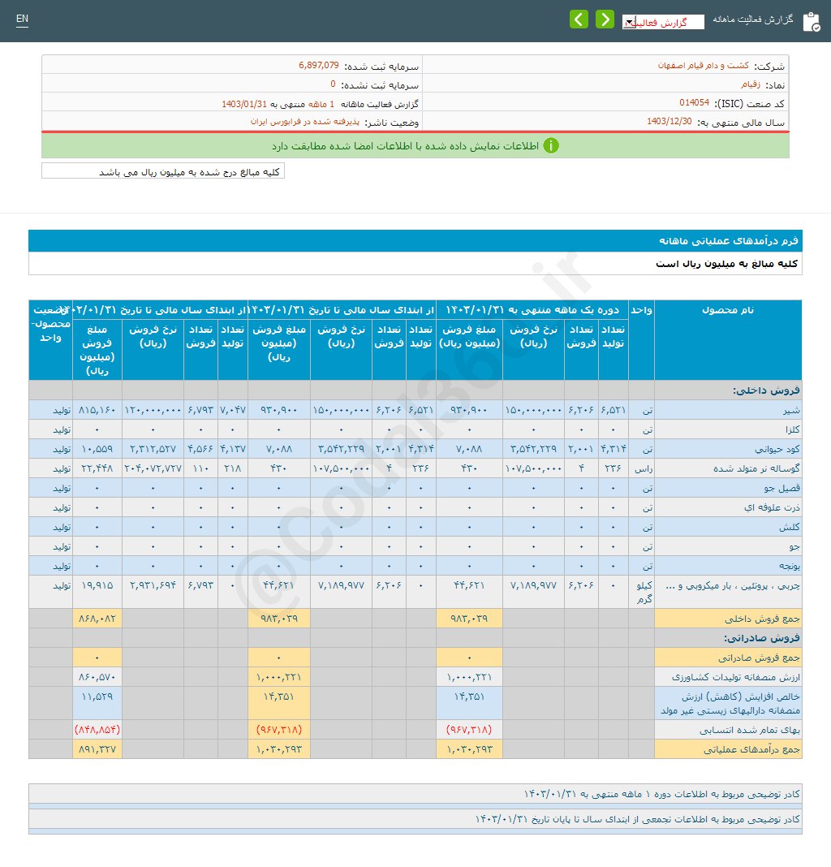Open the گزارش فعالیت report type dropdown
831x867 pixels.
click(x=663, y=22)
